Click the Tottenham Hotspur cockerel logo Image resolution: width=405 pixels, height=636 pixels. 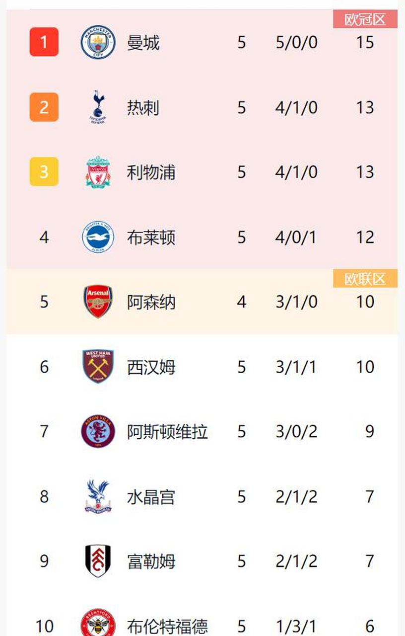98,107
